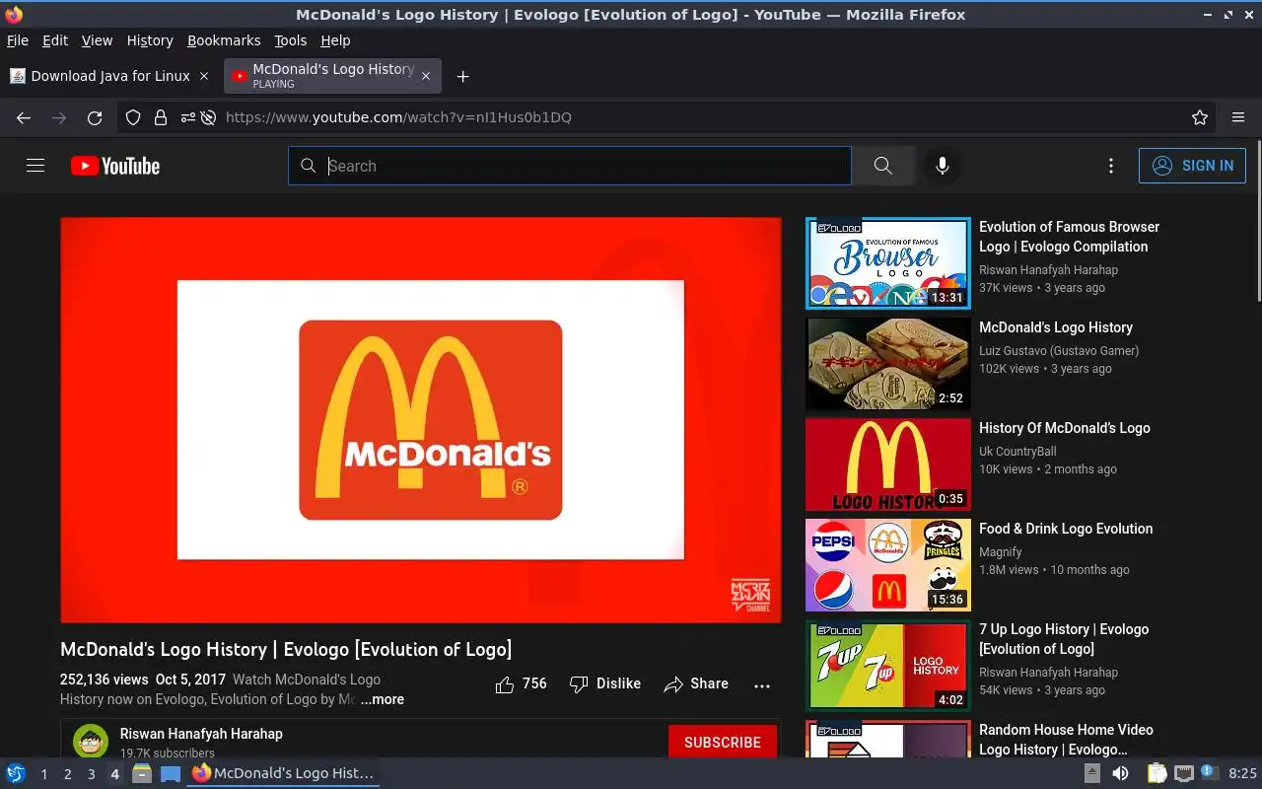Close the Download Java for Linux tab
Image resolution: width=1262 pixels, height=789 pixels.
[204, 76]
